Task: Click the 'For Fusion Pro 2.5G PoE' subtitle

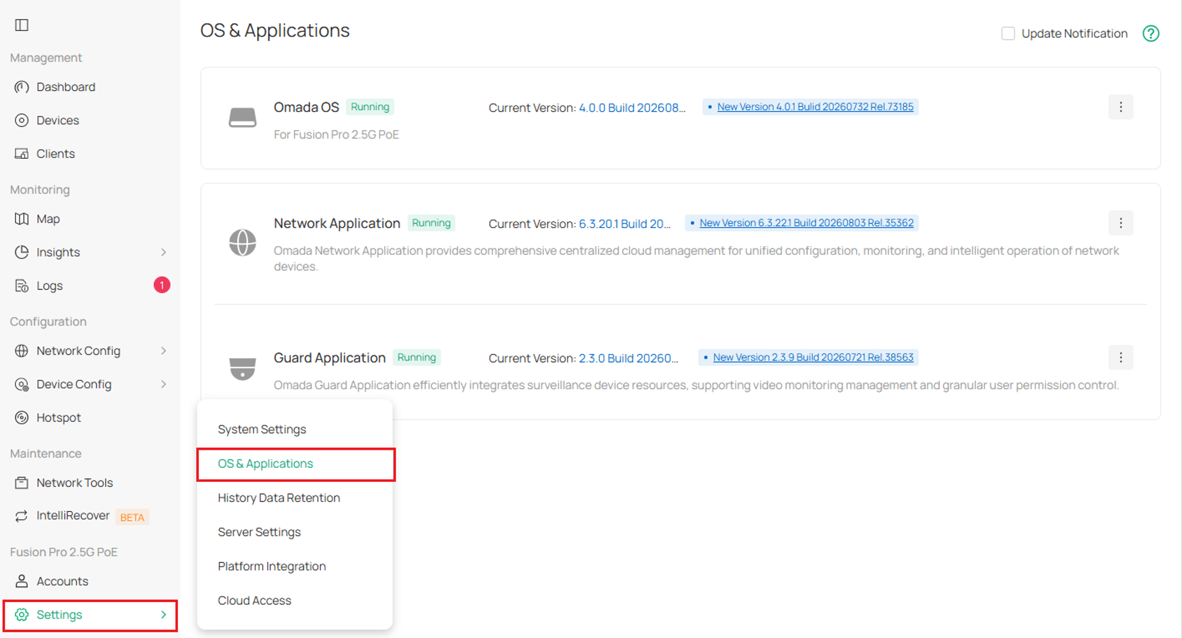Action: pyautogui.click(x=336, y=135)
